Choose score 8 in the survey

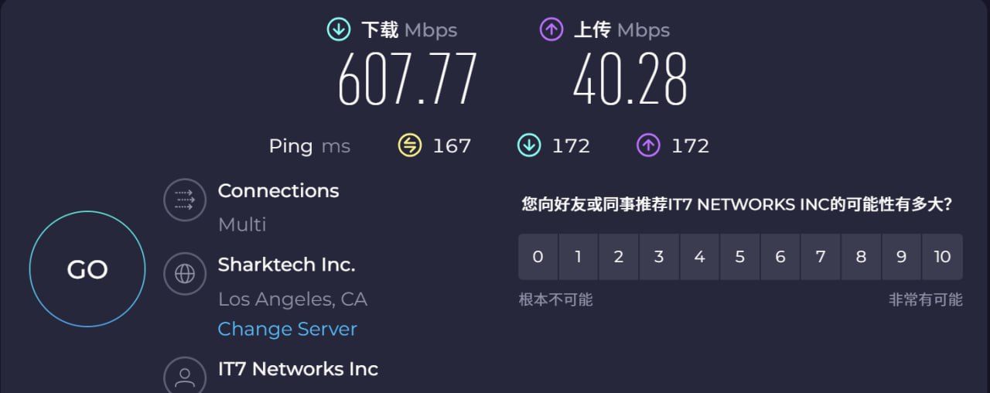861,257
